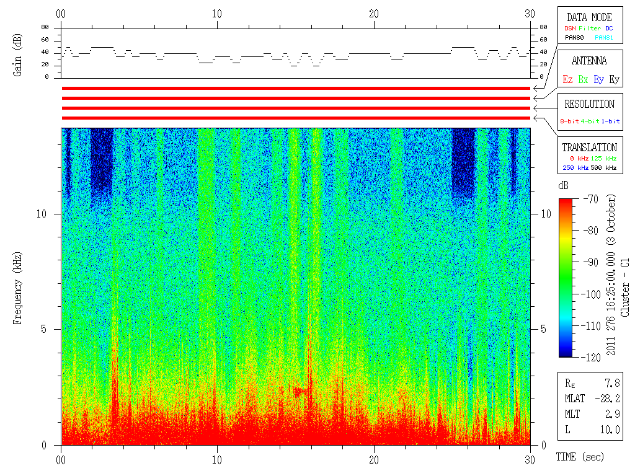Click the -110 colorbar tick label

(591, 326)
